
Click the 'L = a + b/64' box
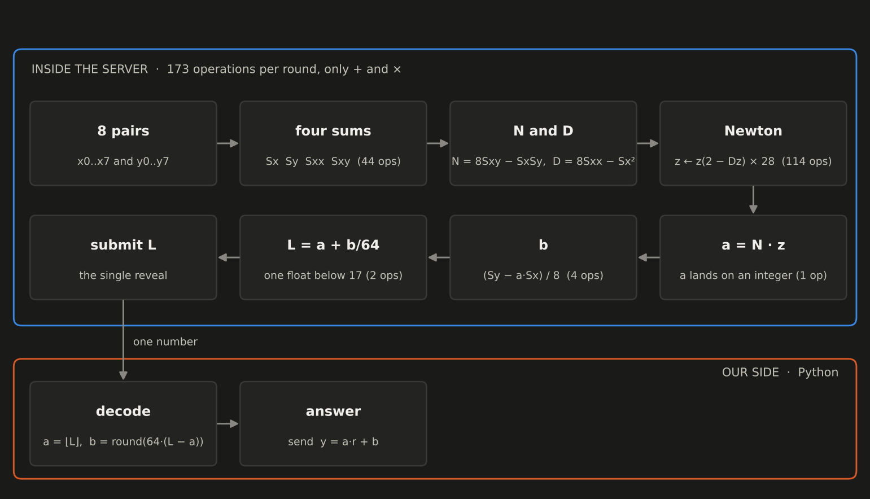[x=333, y=257]
